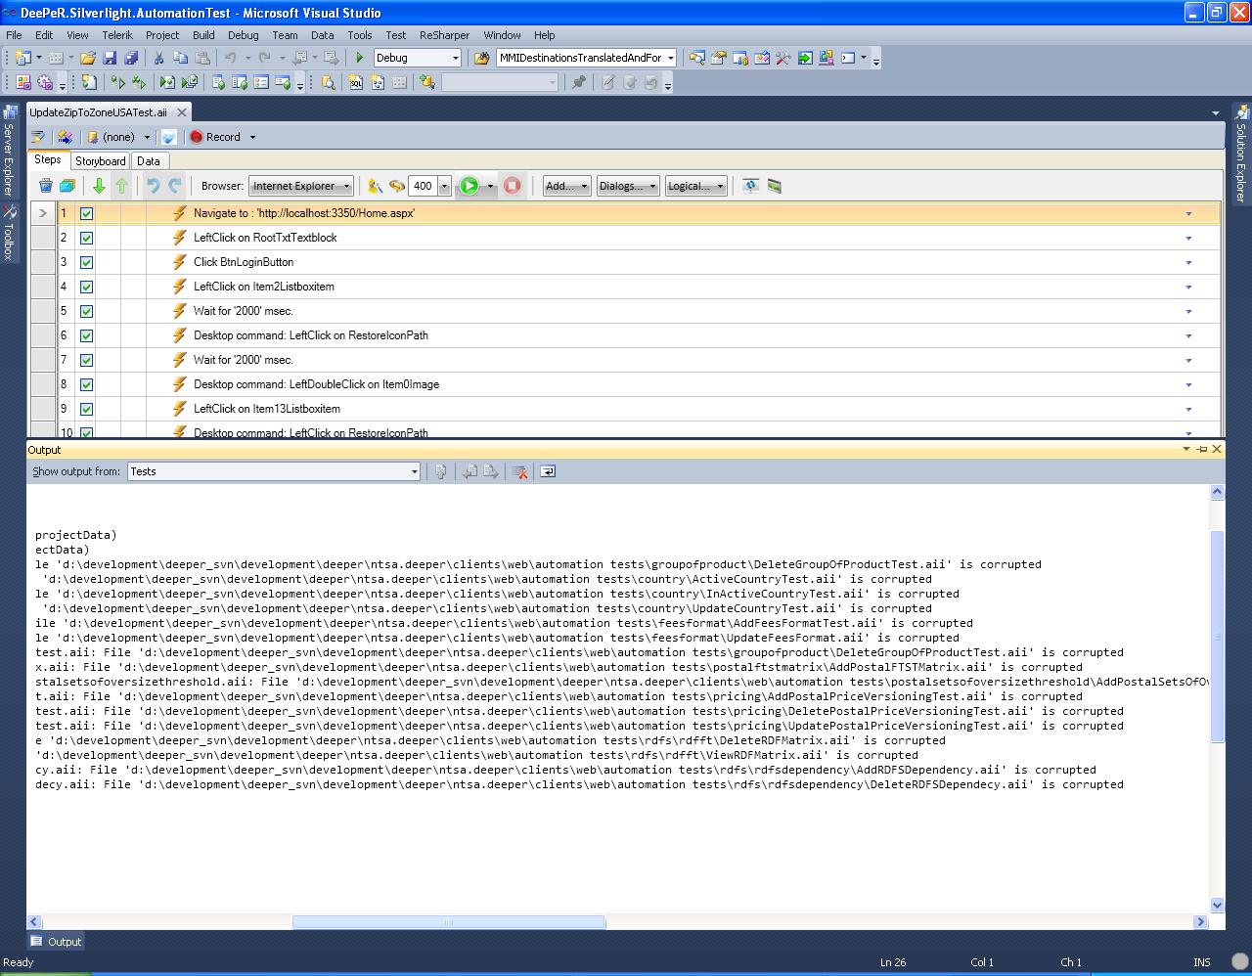
Task: Open the Server Explorer side tab
Action: (9, 152)
